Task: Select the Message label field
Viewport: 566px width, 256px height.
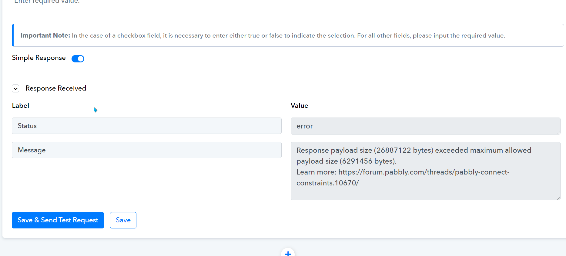Action: pyautogui.click(x=147, y=150)
